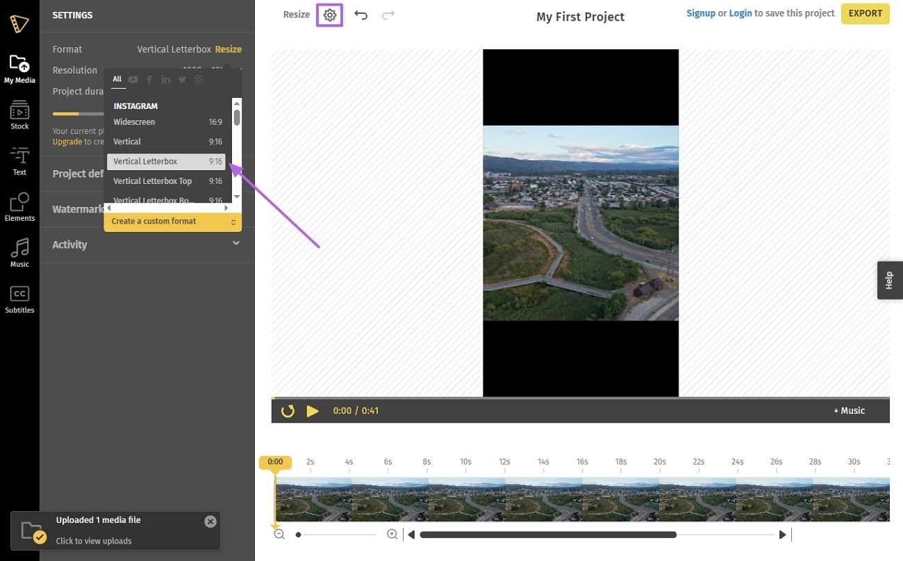Click the Upgrade link

[x=67, y=142]
